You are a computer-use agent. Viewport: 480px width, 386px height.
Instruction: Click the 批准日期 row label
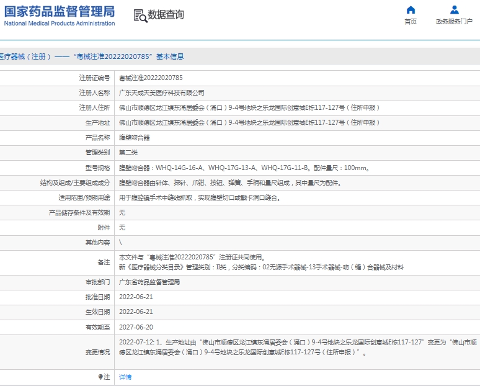click(97, 297)
